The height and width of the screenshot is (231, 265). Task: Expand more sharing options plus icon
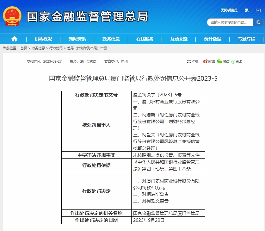[233, 62]
